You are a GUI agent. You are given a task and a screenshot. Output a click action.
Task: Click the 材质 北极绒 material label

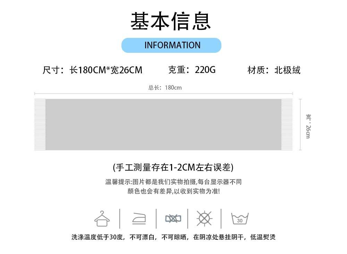tap(274, 70)
